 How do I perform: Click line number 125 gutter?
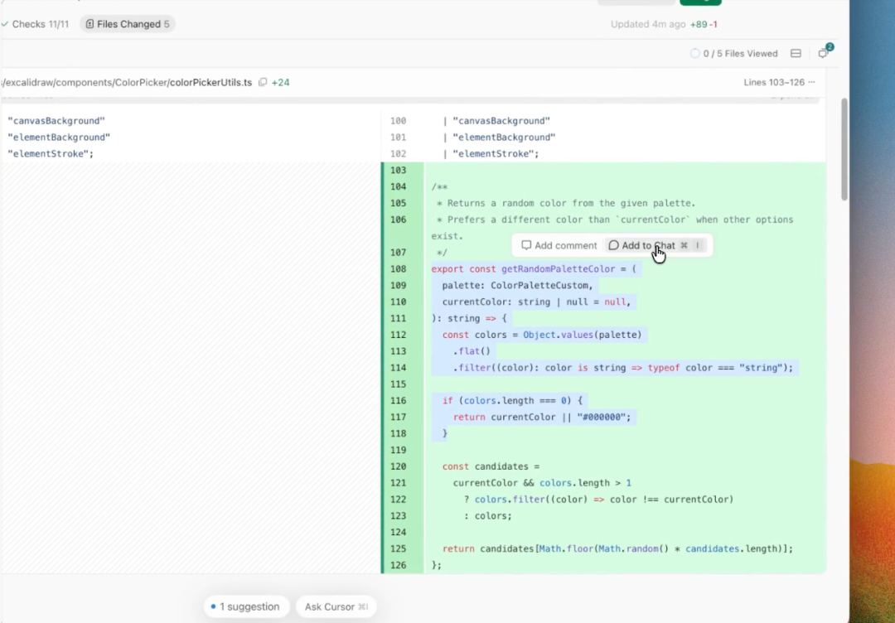pos(398,548)
